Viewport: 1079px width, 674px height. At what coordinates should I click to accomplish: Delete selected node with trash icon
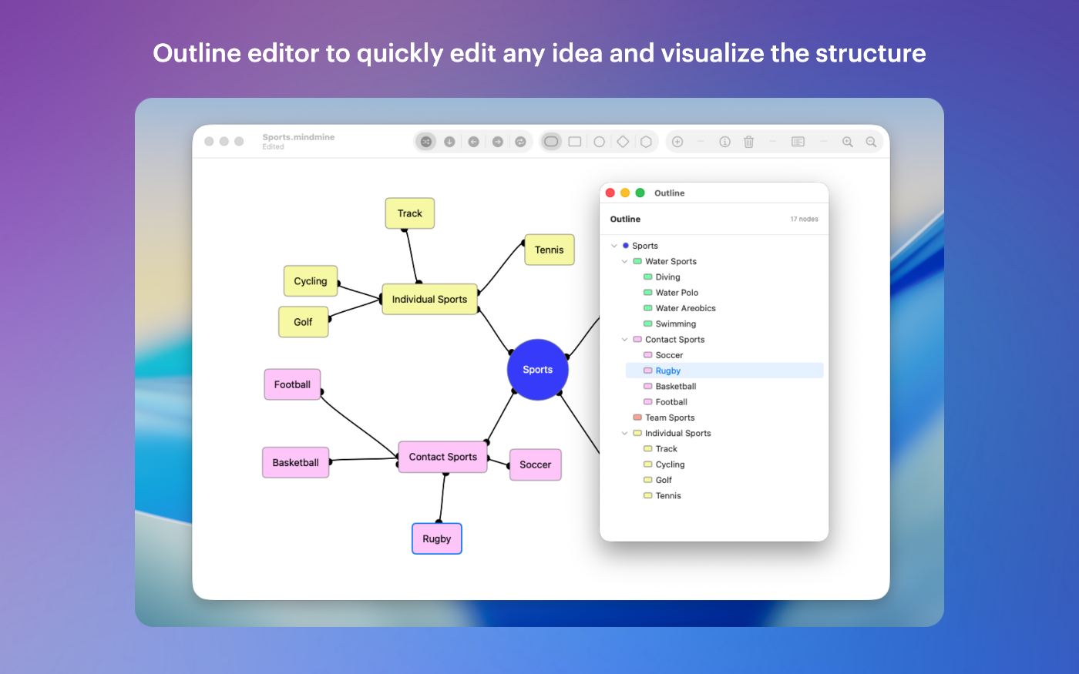[x=748, y=142]
